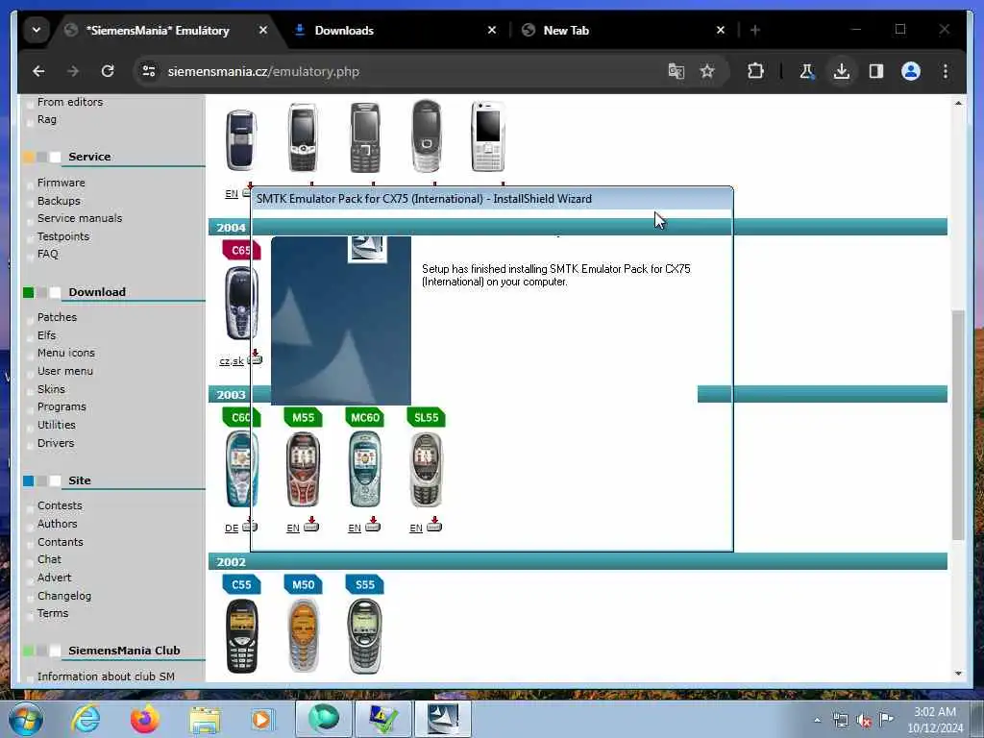Open From editors sidebar link
The image size is (984, 738).
point(69,102)
